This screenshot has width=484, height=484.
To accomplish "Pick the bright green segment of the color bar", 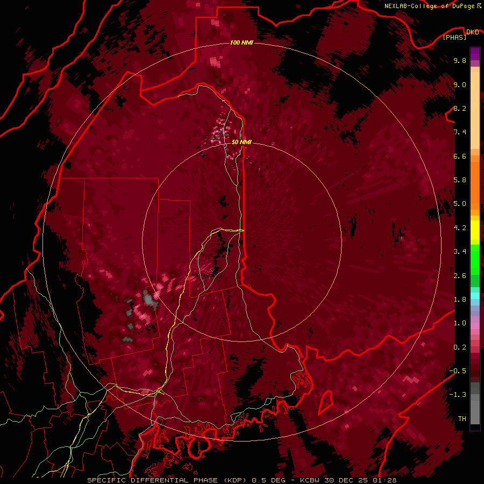I will [475, 259].
